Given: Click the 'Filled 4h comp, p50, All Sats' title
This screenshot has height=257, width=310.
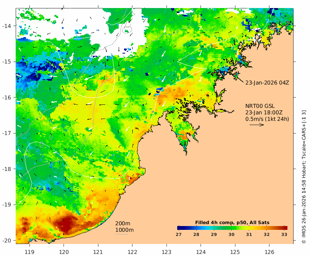Looking at the screenshot, I should 232,223.
